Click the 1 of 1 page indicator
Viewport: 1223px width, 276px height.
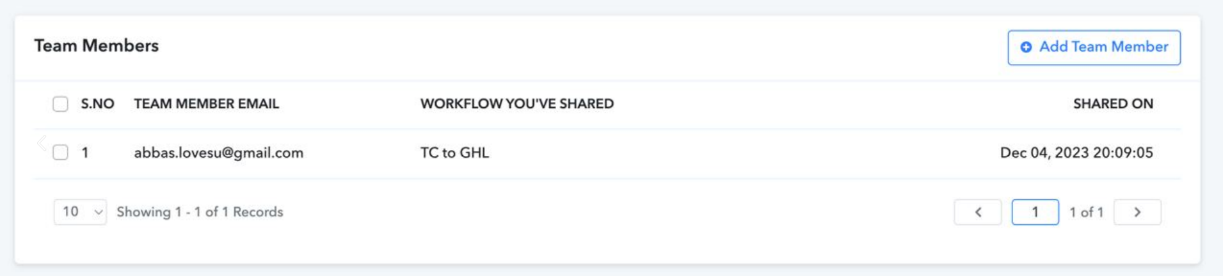(1086, 212)
